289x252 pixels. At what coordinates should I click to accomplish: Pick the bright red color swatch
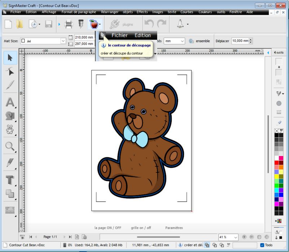click(x=277, y=163)
